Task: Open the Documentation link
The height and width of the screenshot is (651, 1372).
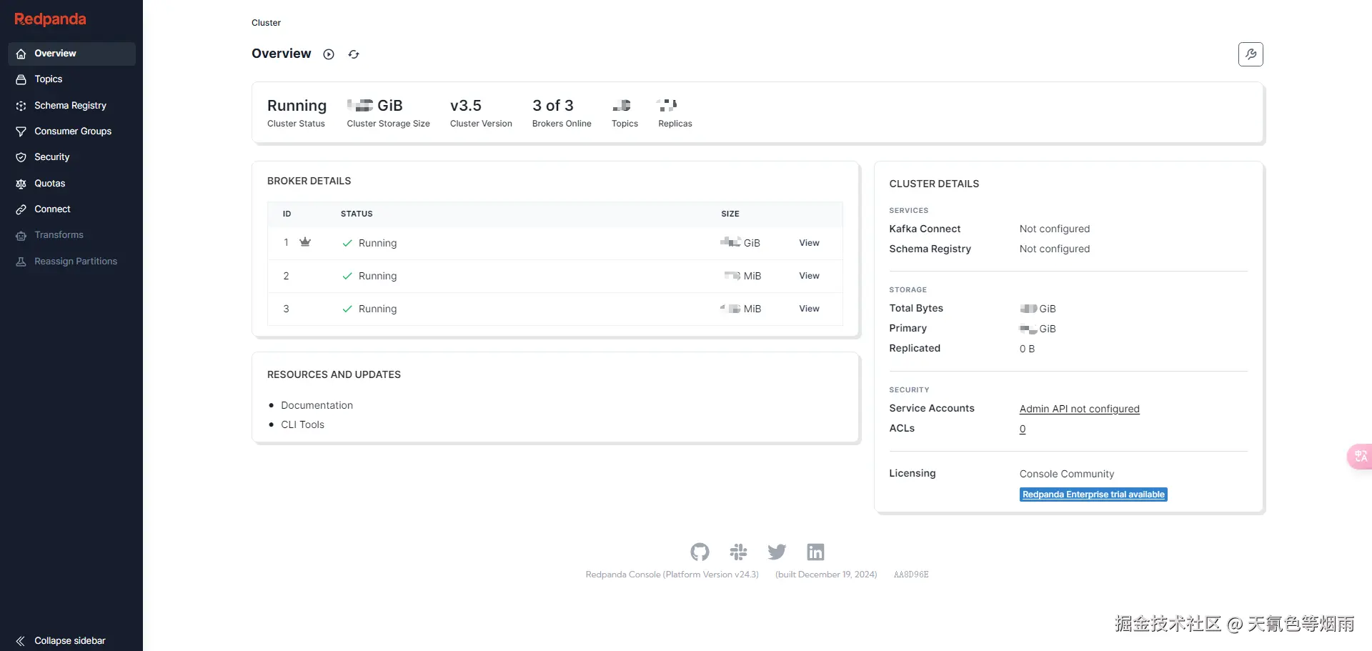Action: point(317,405)
